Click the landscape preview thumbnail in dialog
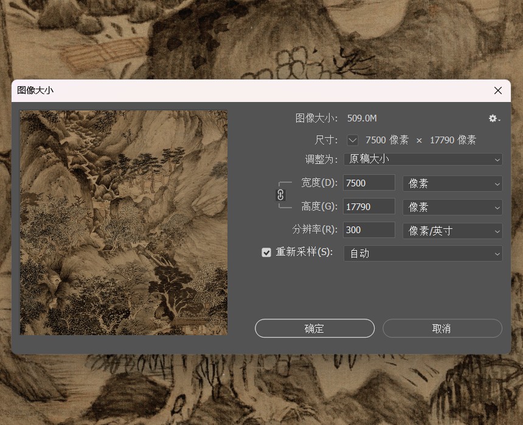The height and width of the screenshot is (425, 523). tap(123, 222)
